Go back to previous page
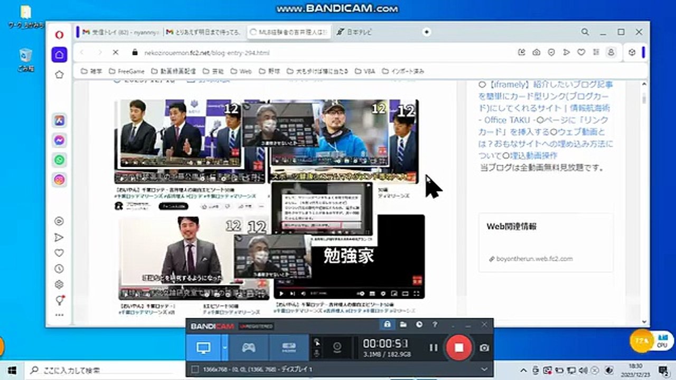 coord(82,52)
